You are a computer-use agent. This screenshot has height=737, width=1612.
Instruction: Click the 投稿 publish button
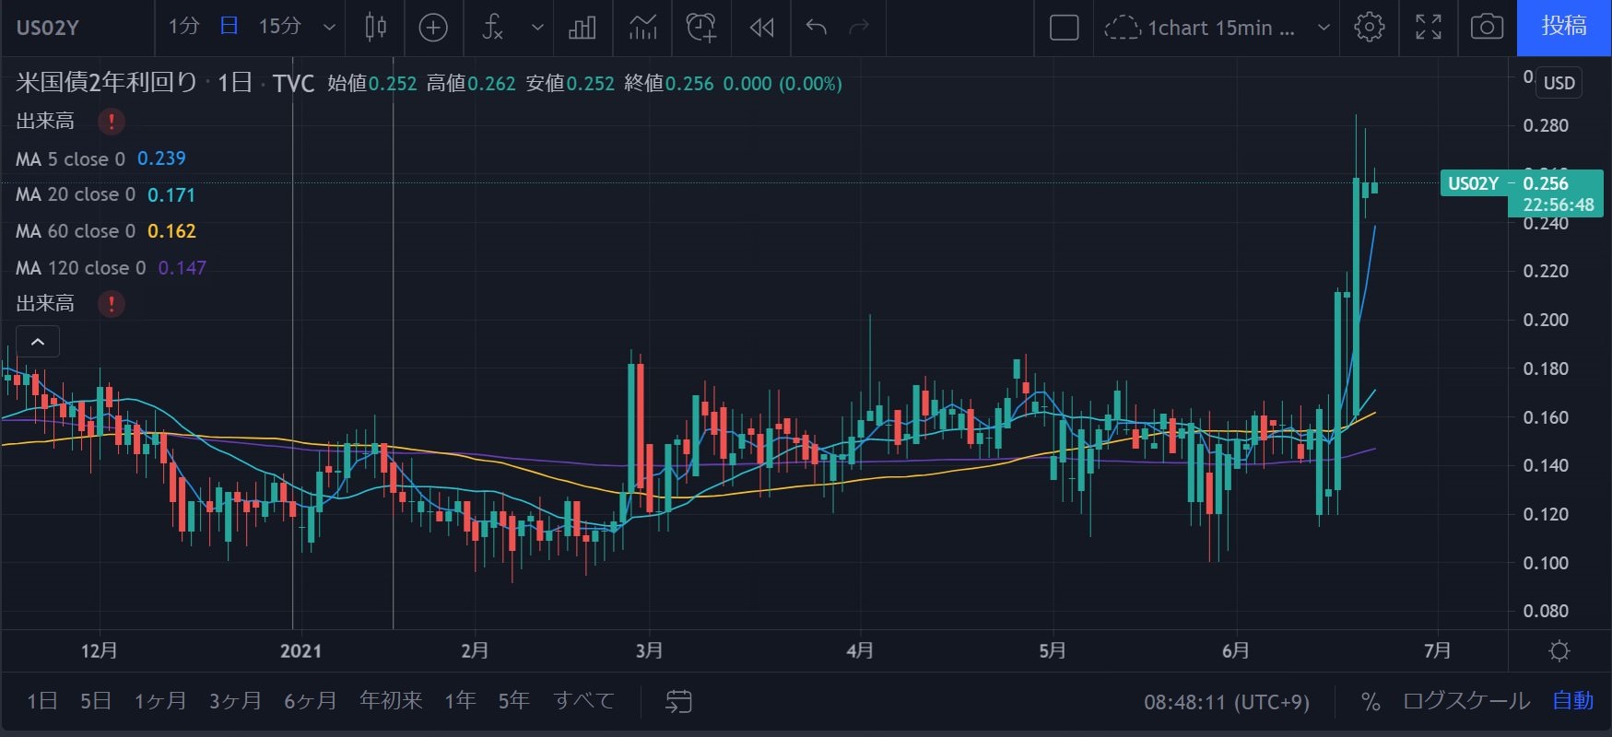point(1564,28)
